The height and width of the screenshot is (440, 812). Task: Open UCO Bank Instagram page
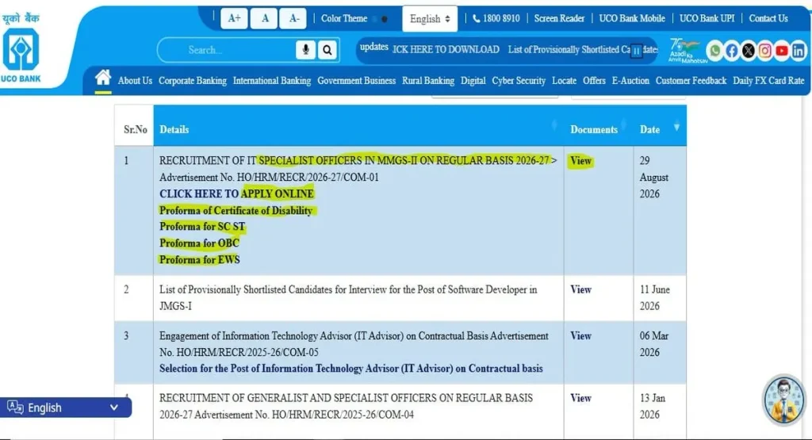(765, 51)
